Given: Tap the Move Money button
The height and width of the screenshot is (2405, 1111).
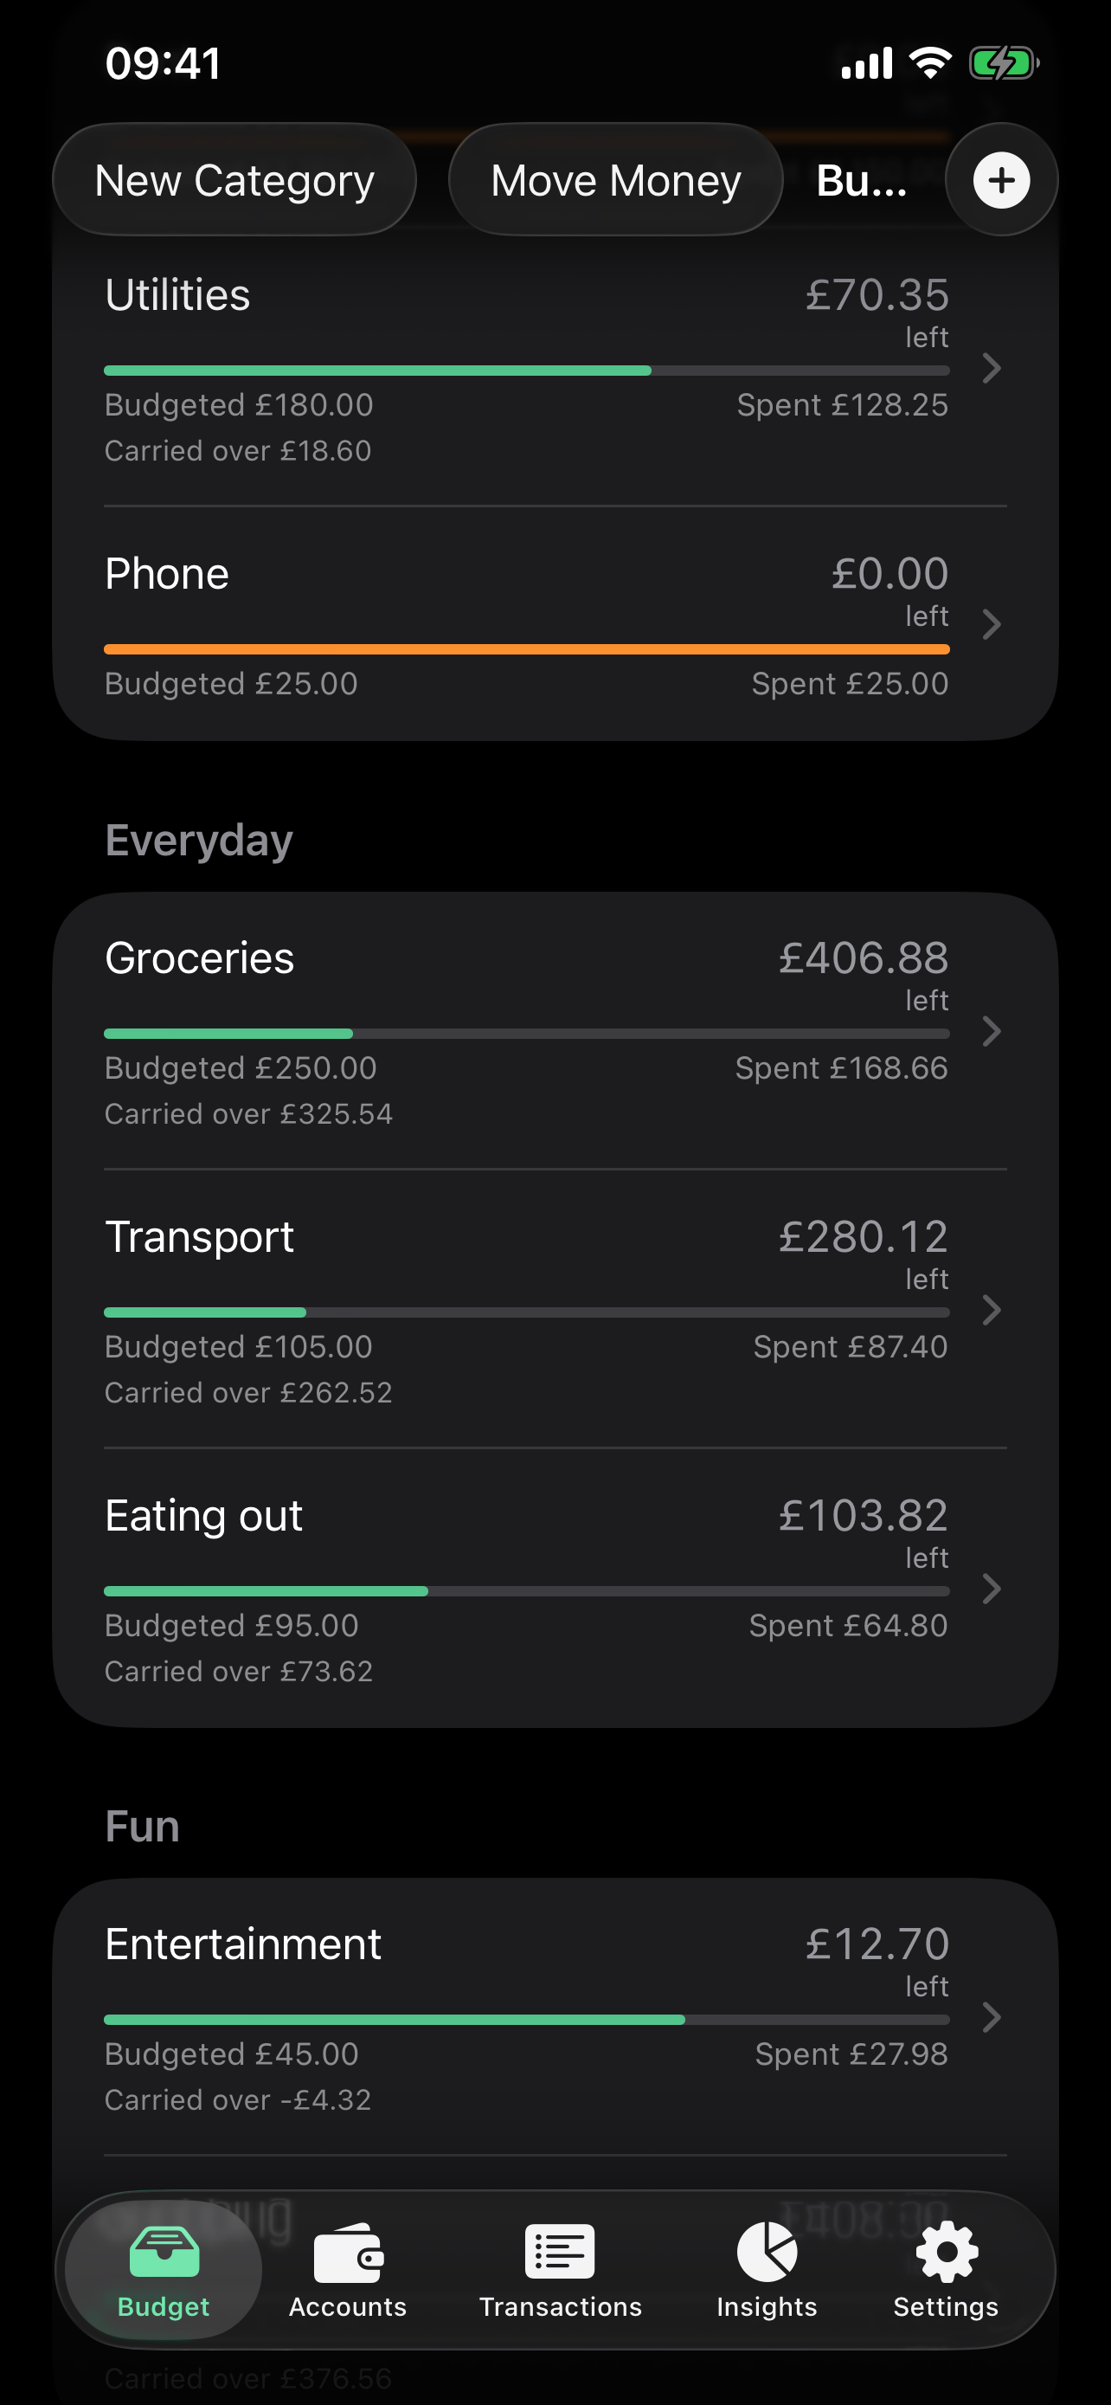Looking at the screenshot, I should click(x=616, y=179).
